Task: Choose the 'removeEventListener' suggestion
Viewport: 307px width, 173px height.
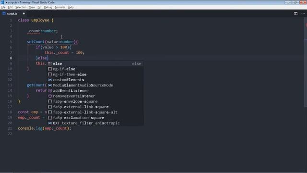Action: [x=96, y=96]
